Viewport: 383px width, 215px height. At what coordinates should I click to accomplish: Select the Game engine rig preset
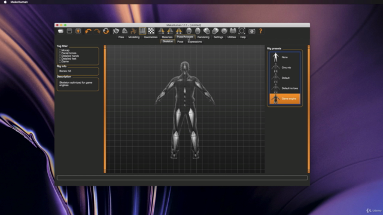[x=285, y=99]
